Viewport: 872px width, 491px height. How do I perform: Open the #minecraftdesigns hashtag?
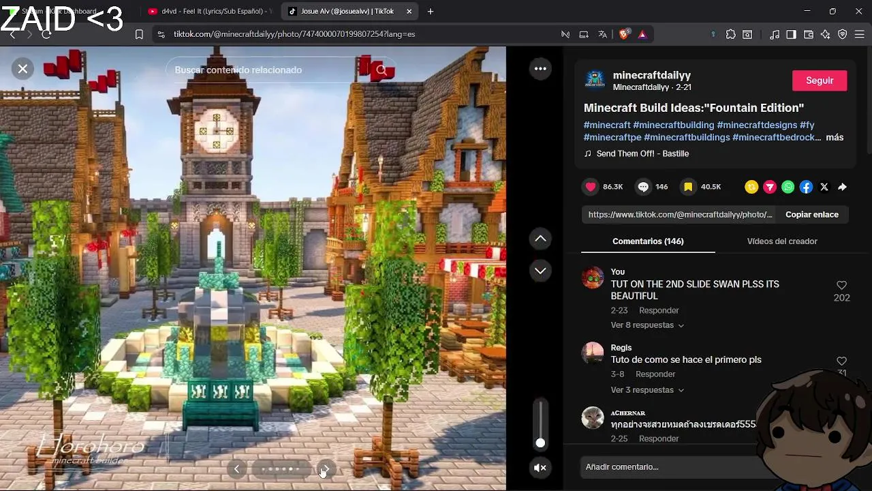point(757,125)
